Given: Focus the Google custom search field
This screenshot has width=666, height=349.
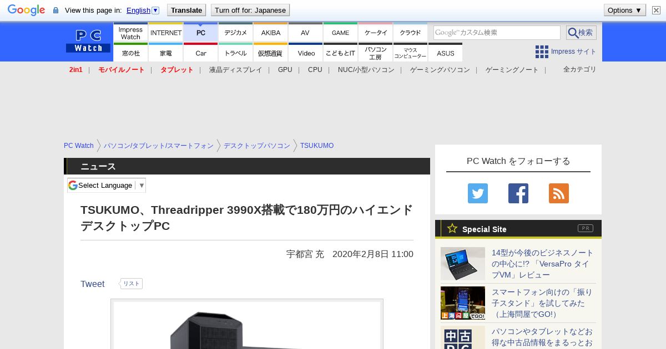Looking at the screenshot, I should click(497, 33).
